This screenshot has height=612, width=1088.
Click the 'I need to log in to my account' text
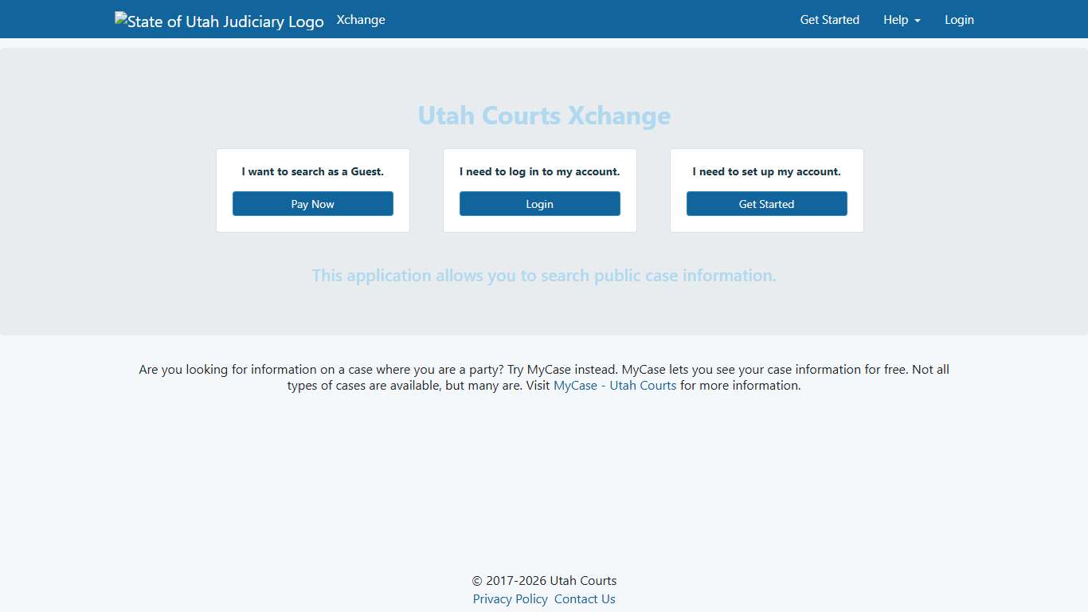(x=539, y=171)
